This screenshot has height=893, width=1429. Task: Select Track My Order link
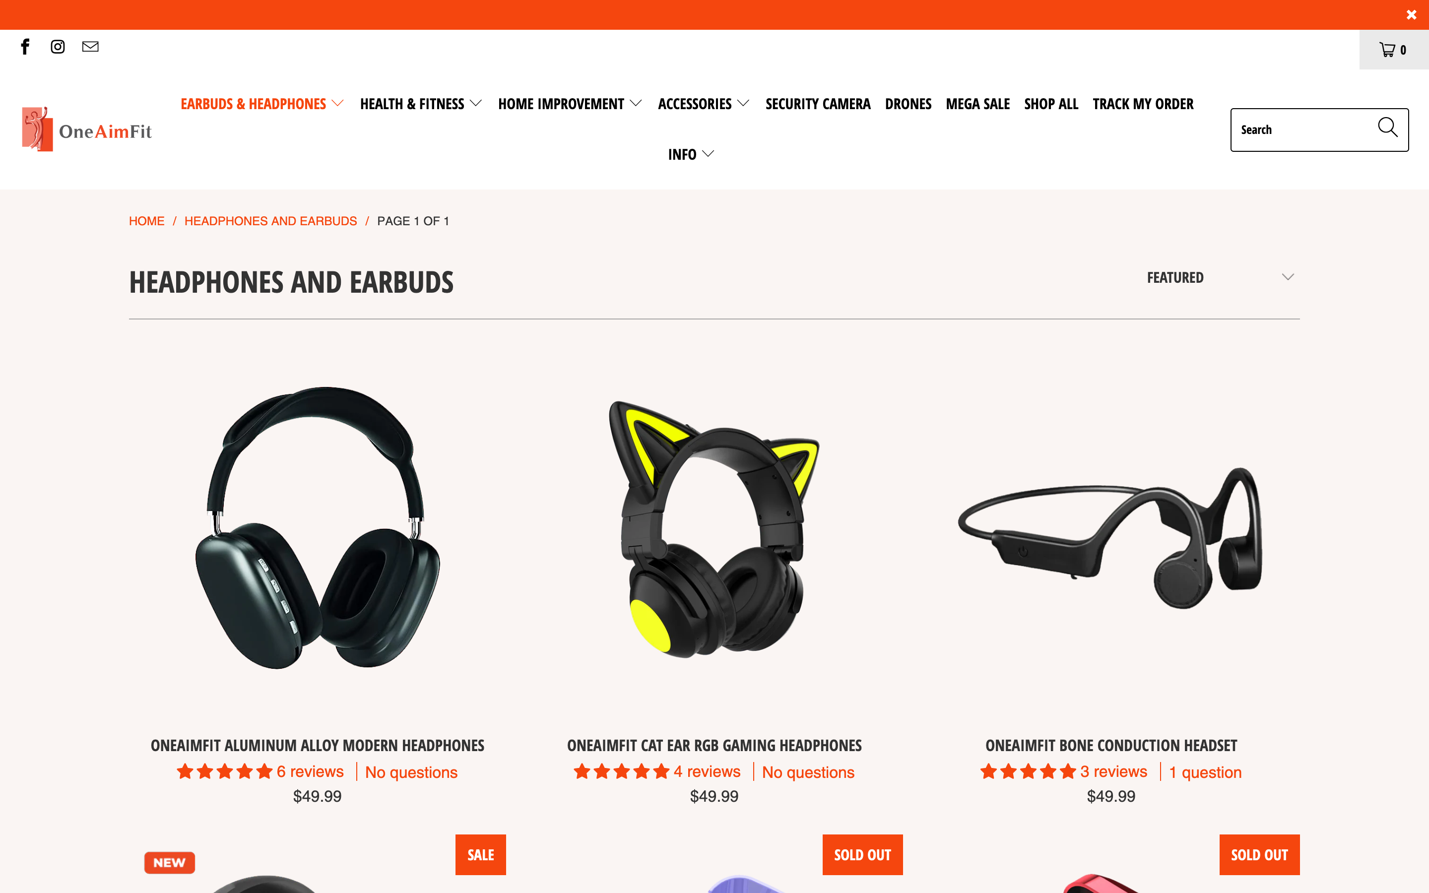click(1143, 104)
